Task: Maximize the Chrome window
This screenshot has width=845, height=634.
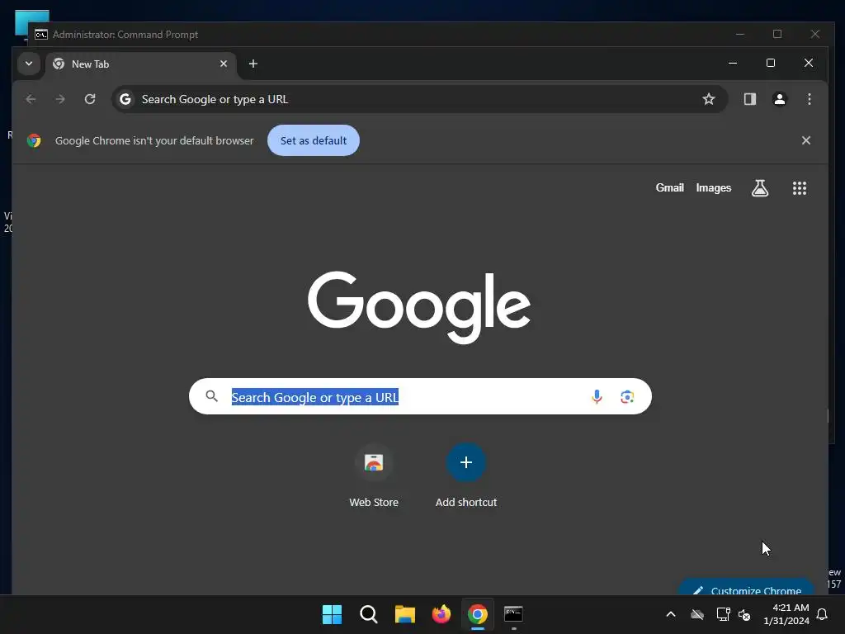Action: (x=771, y=63)
